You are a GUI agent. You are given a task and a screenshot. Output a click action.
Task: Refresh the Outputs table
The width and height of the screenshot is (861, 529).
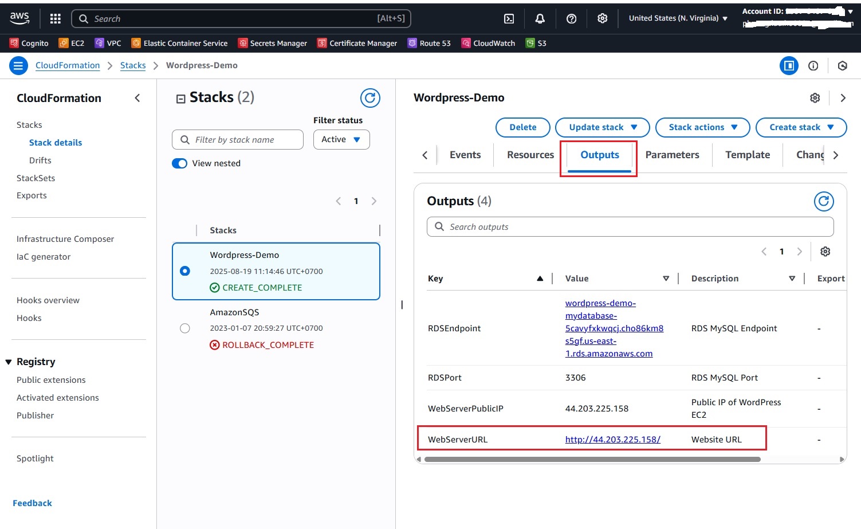coord(824,201)
